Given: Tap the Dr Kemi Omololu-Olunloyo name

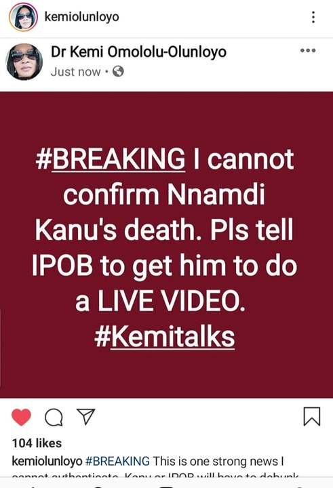Looking at the screenshot, I should tap(138, 52).
